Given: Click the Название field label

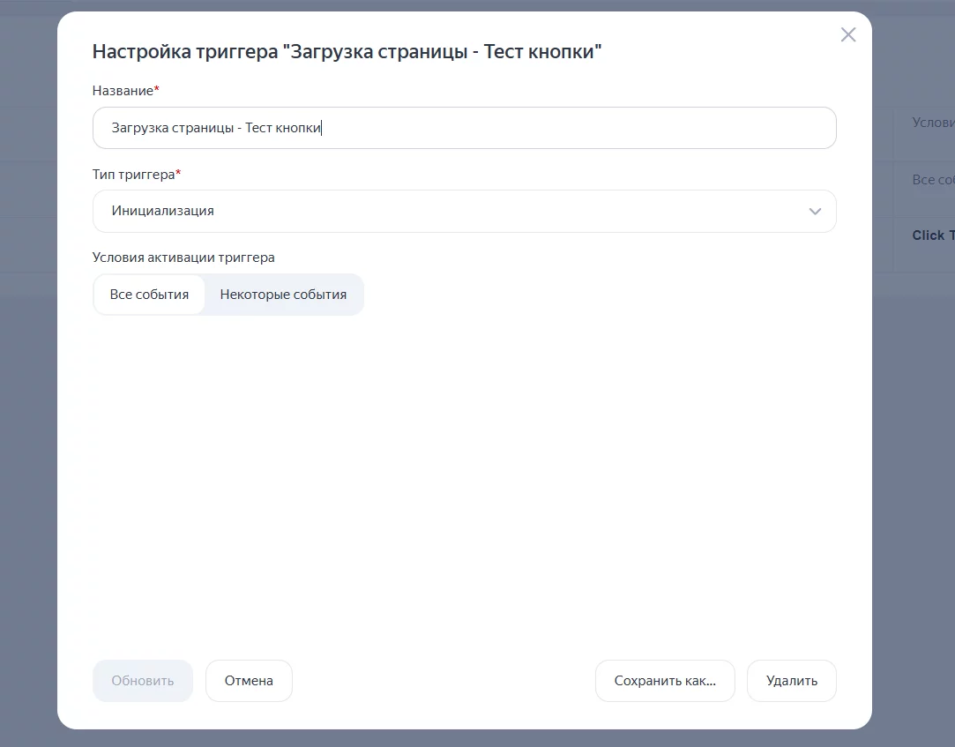Looking at the screenshot, I should tap(123, 91).
